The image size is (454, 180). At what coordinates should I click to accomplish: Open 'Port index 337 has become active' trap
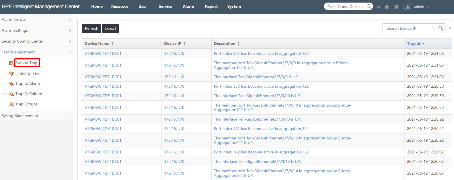click(x=262, y=53)
